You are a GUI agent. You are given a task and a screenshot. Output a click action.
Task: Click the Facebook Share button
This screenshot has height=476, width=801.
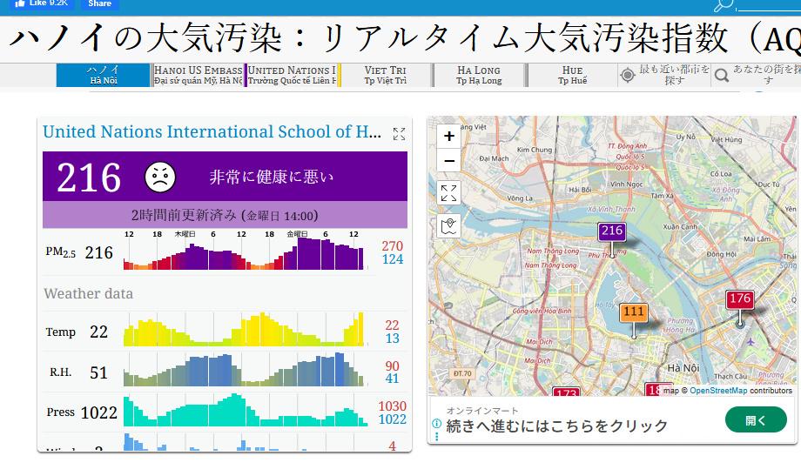(x=99, y=4)
